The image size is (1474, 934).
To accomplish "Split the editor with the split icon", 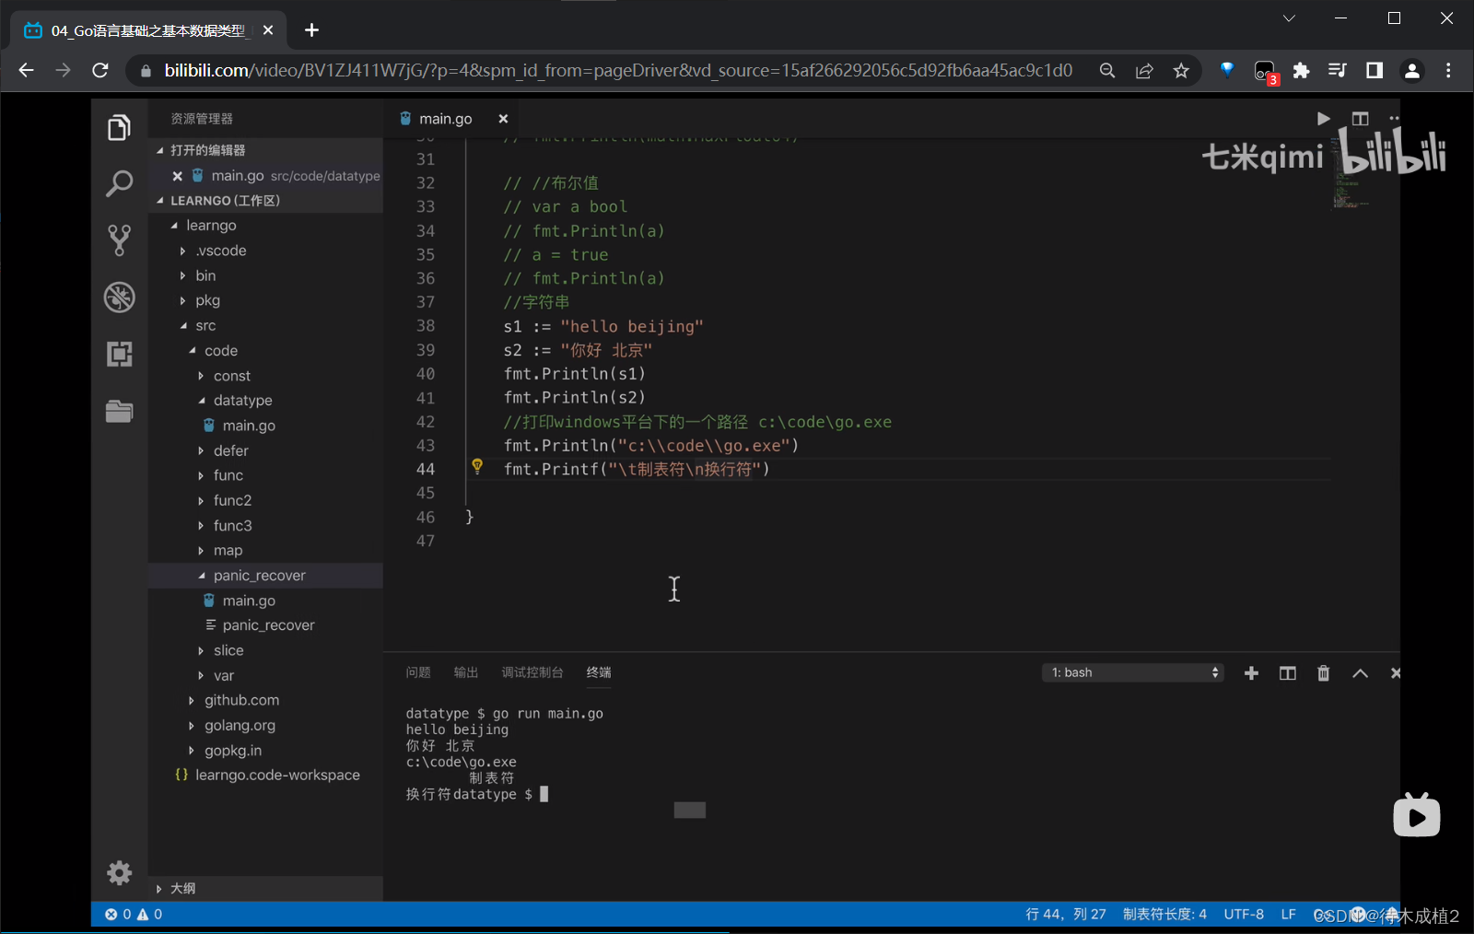I will click(x=1360, y=118).
